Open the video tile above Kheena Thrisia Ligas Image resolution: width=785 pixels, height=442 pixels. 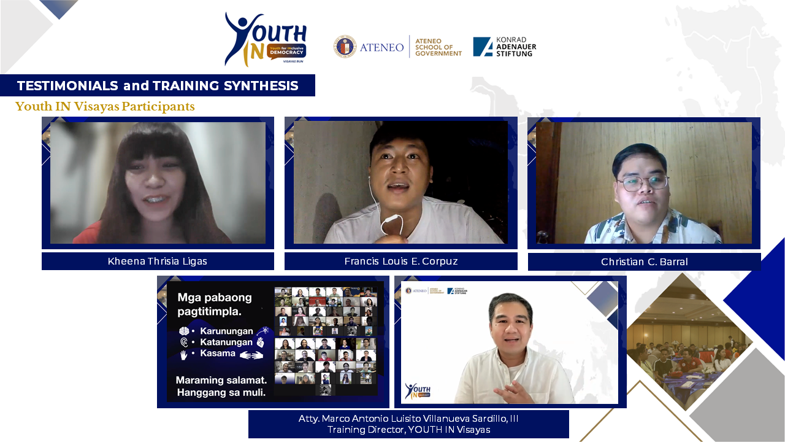click(158, 182)
